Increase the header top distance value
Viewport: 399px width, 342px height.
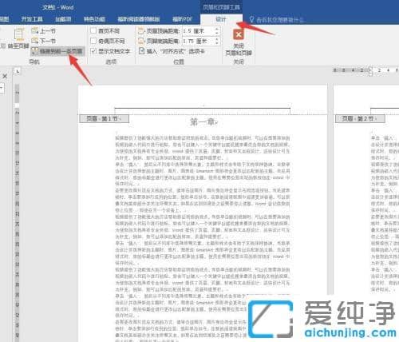pyautogui.click(x=217, y=29)
